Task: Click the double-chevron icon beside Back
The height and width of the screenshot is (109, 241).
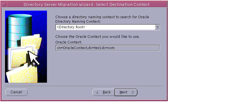Action: pos(97,92)
